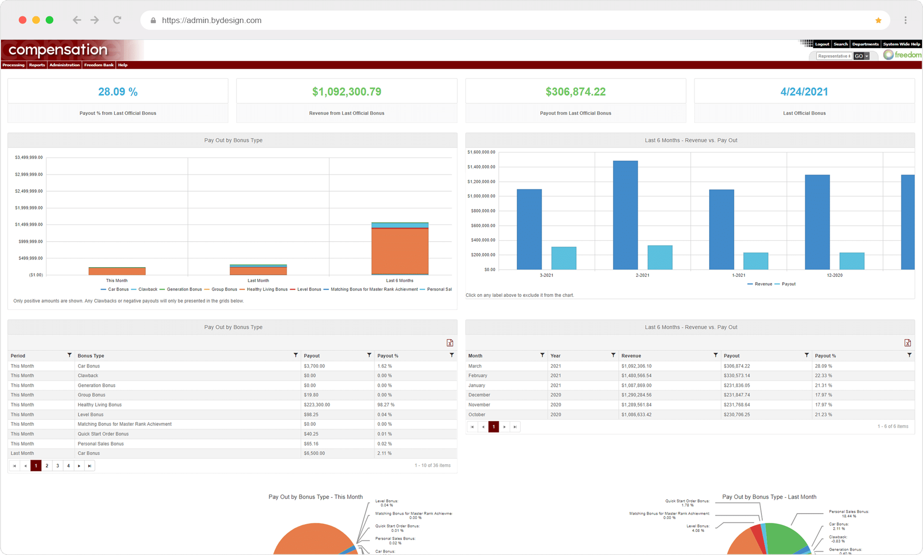
Task: Open filter for Period column
Action: point(69,355)
